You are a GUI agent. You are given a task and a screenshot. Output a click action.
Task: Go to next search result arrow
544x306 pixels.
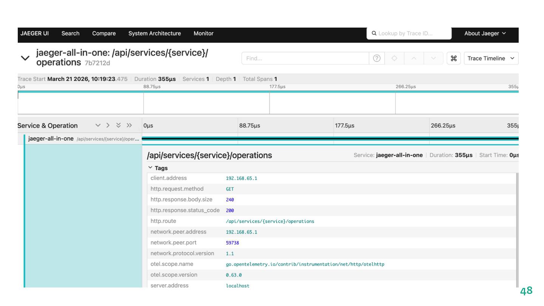[433, 58]
